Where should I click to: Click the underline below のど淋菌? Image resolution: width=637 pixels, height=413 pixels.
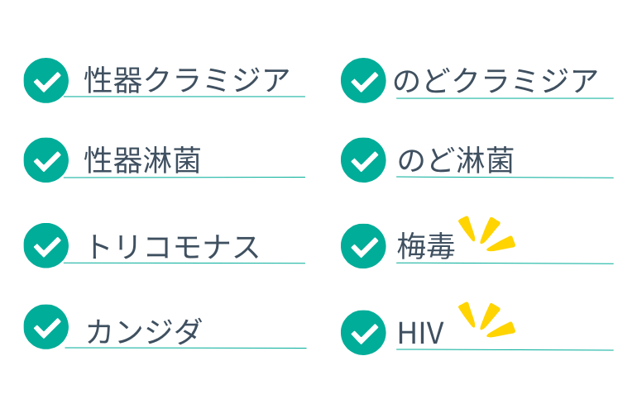(x=505, y=178)
